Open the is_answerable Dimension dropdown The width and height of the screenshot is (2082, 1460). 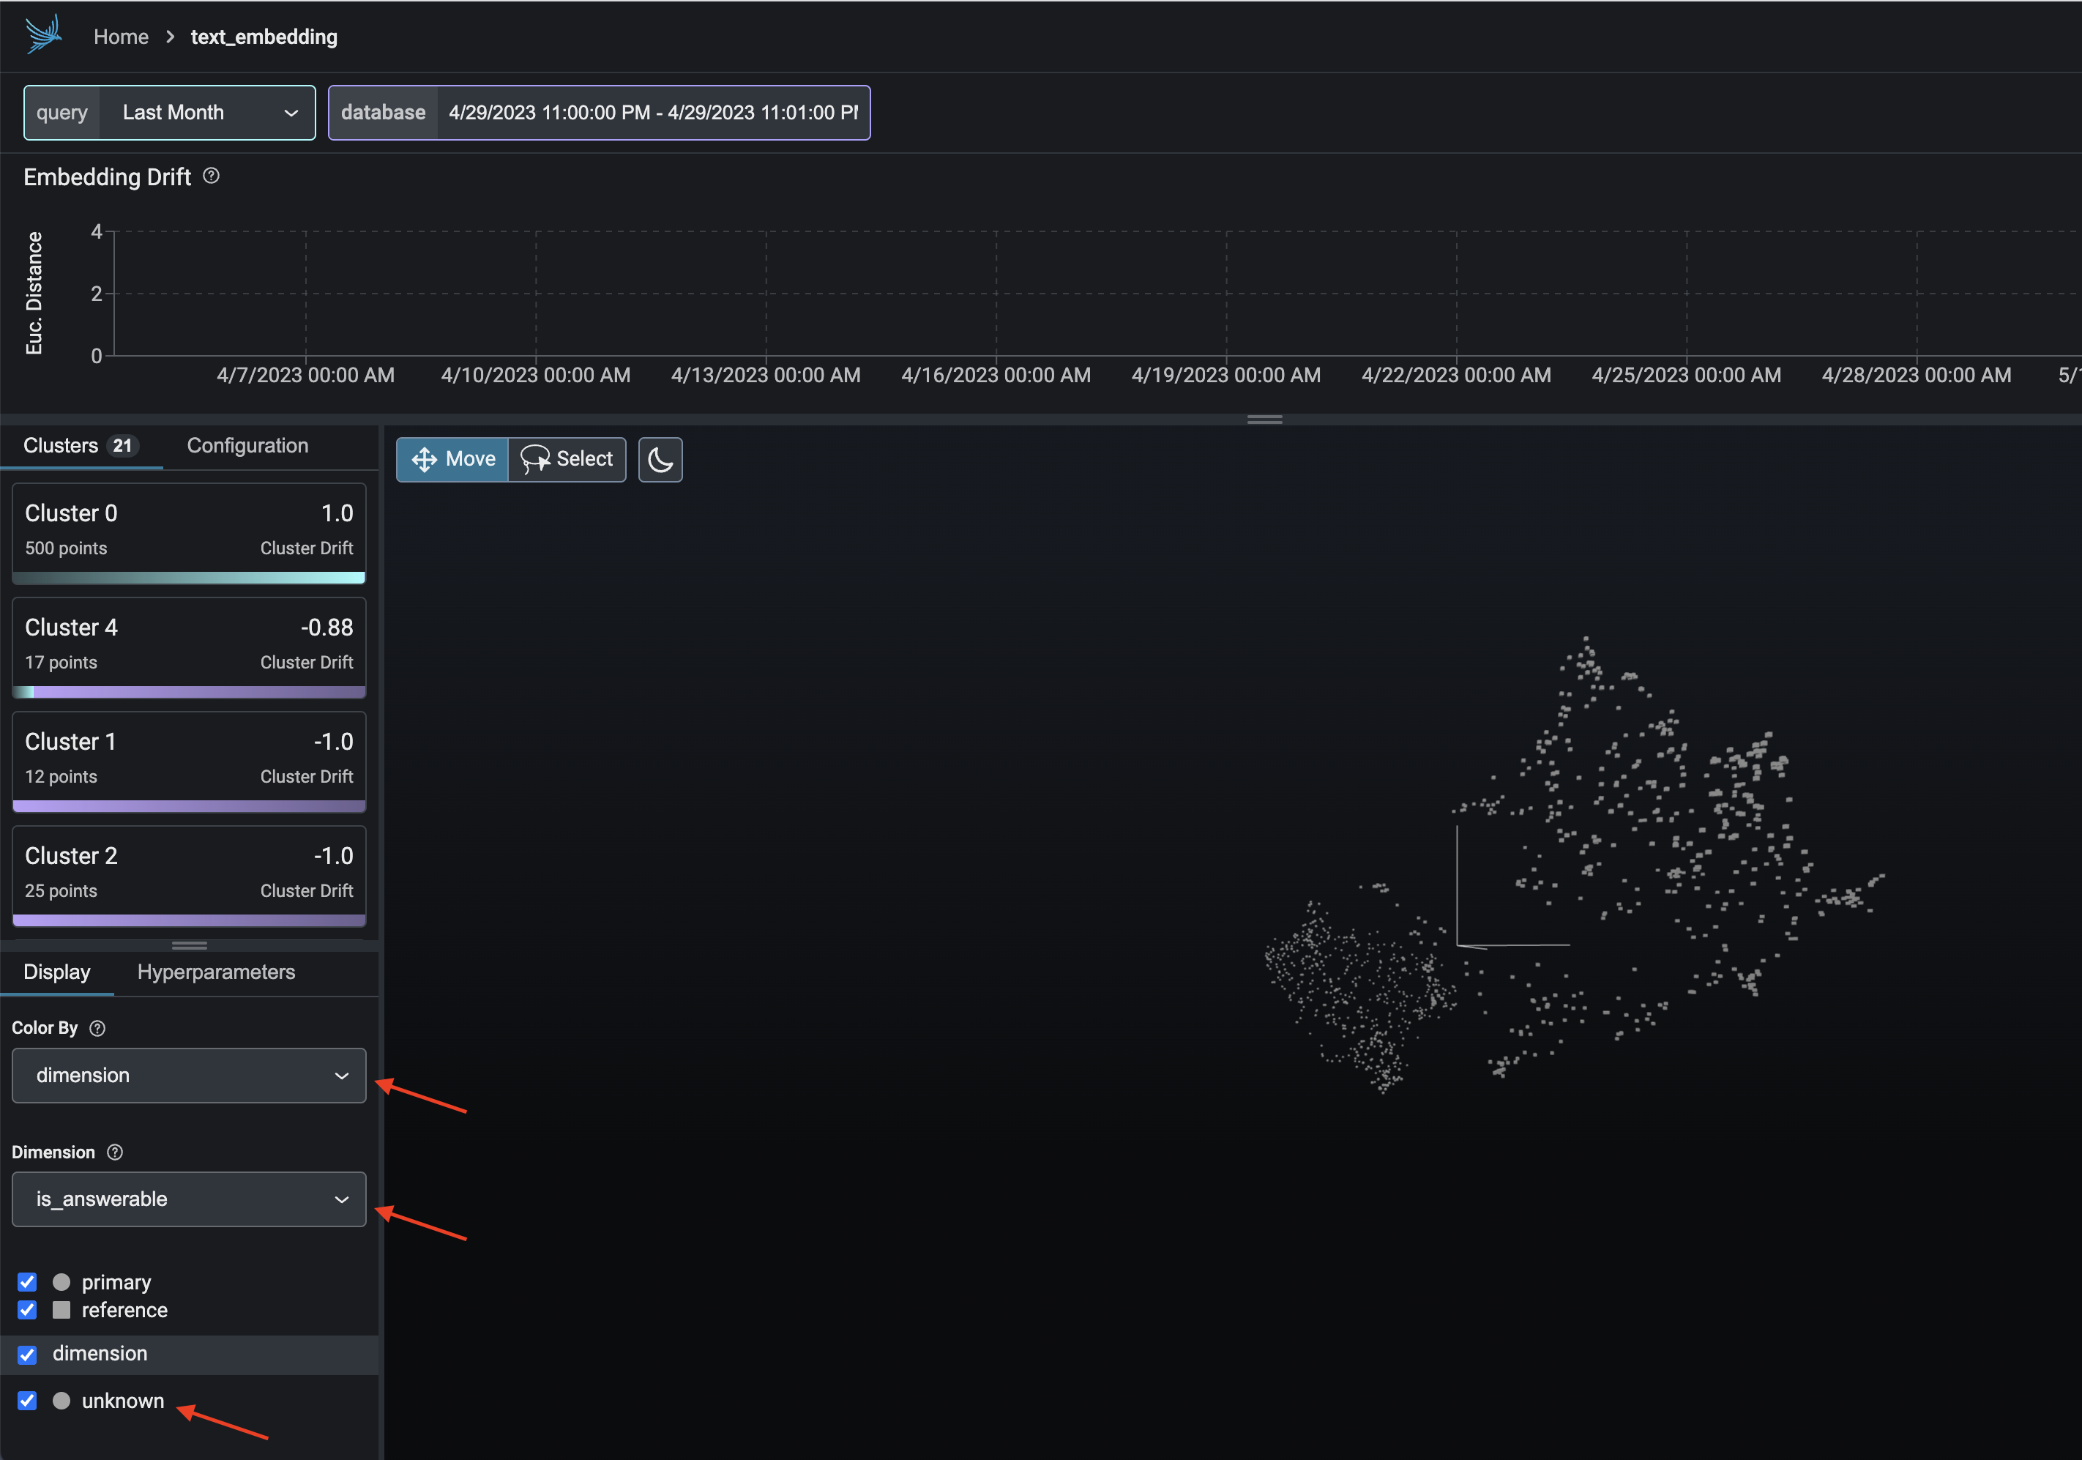(189, 1199)
